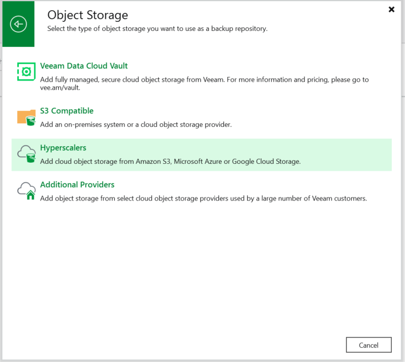Select the Veeam Data Cloud Vault title

[x=84, y=66]
